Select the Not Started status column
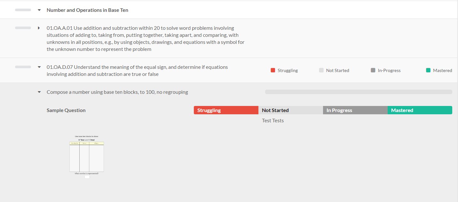The image size is (458, 202). pos(291,110)
